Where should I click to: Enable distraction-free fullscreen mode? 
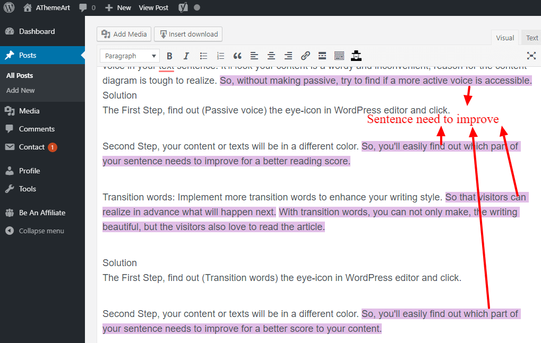(x=531, y=56)
